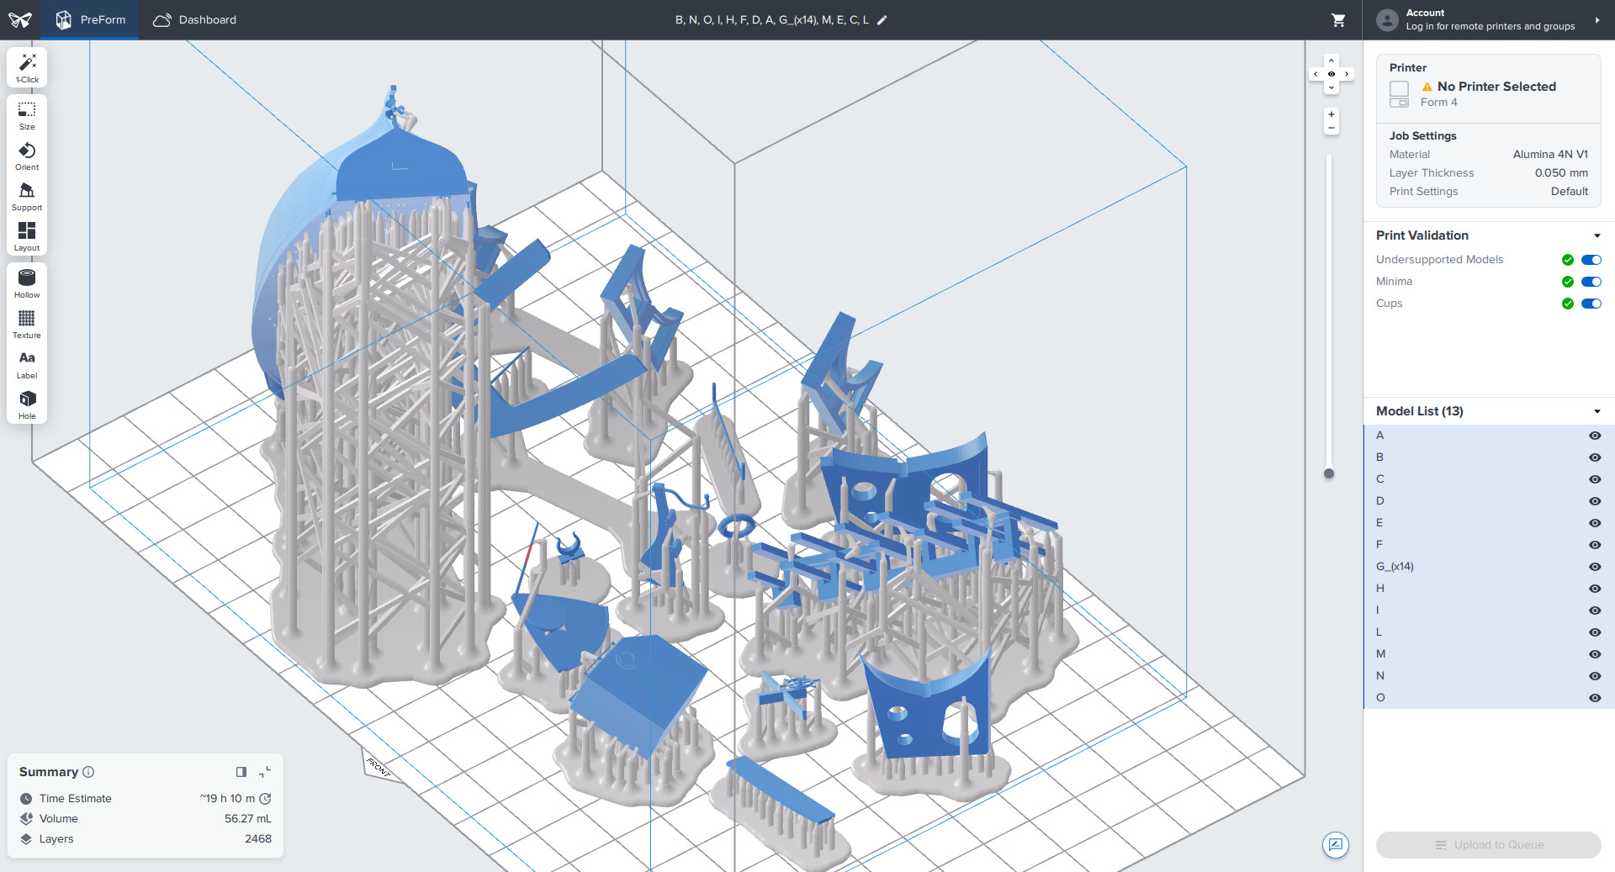Run the 1-Click print setup tool
The image size is (1615, 872).
tap(27, 67)
